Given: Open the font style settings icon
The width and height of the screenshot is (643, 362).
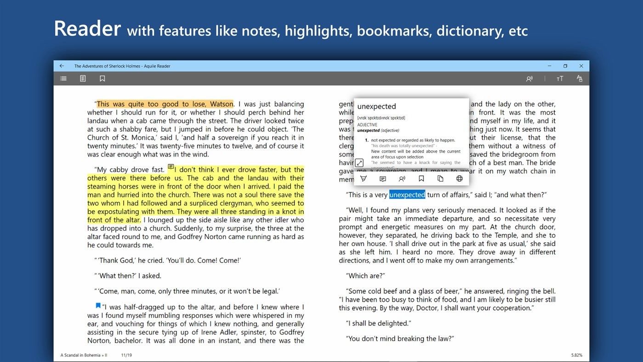Looking at the screenshot, I should tap(579, 79).
